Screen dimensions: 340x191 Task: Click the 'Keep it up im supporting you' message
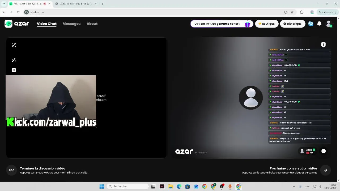[x=300, y=140]
